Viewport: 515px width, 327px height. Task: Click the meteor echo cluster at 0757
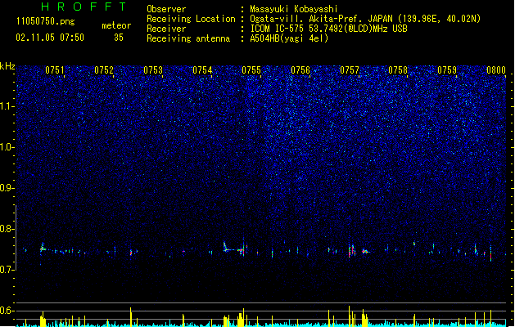352,251
